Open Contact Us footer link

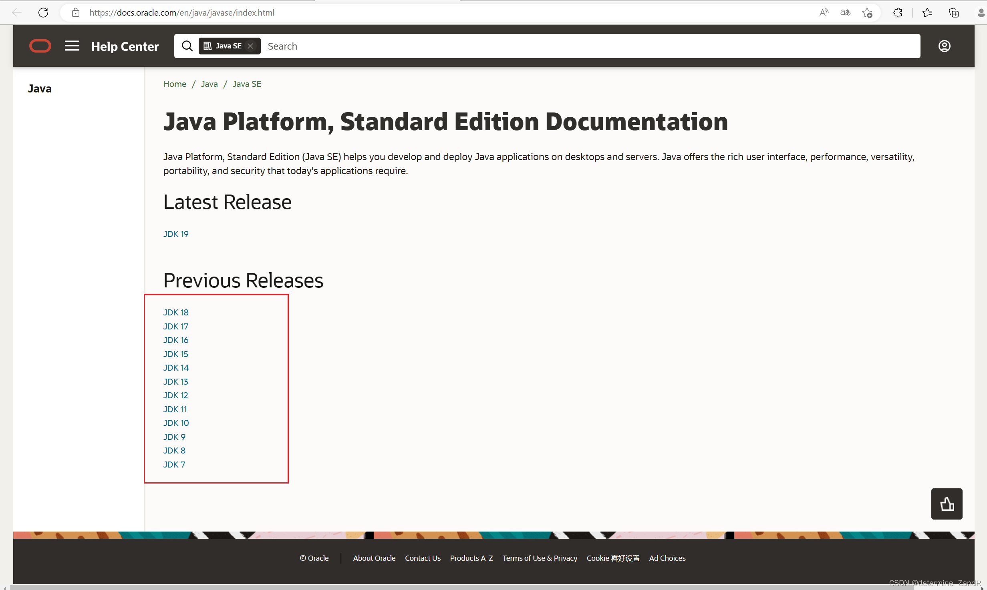pyautogui.click(x=423, y=558)
